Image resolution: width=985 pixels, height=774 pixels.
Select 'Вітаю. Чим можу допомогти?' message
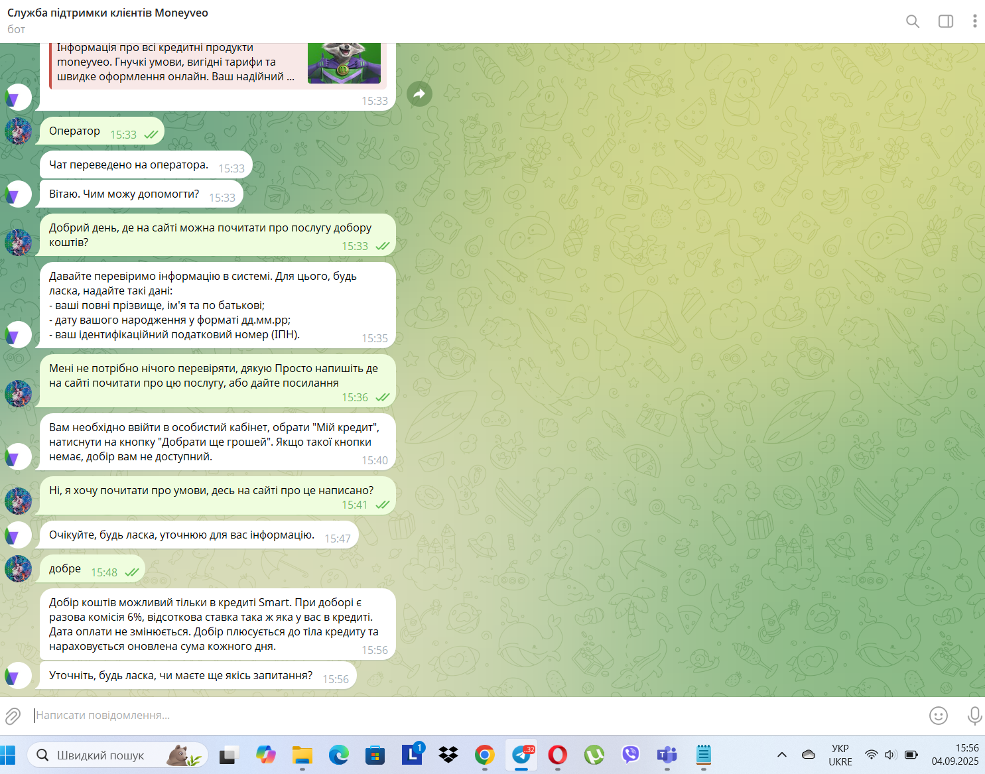coord(141,194)
